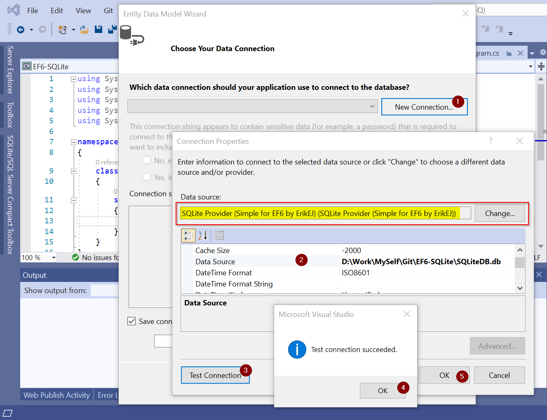547x420 pixels.
Task: Select the Cache Size property row
Action: tap(348, 250)
